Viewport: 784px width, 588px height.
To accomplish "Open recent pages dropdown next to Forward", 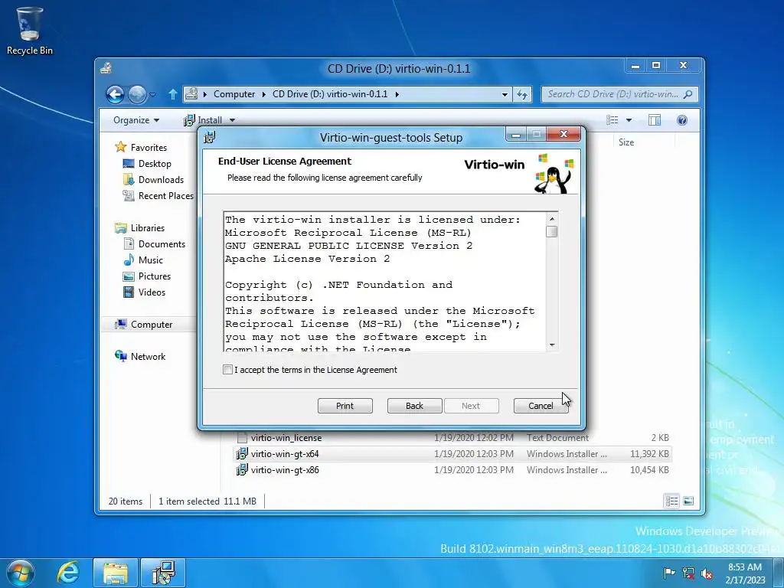I will (153, 94).
